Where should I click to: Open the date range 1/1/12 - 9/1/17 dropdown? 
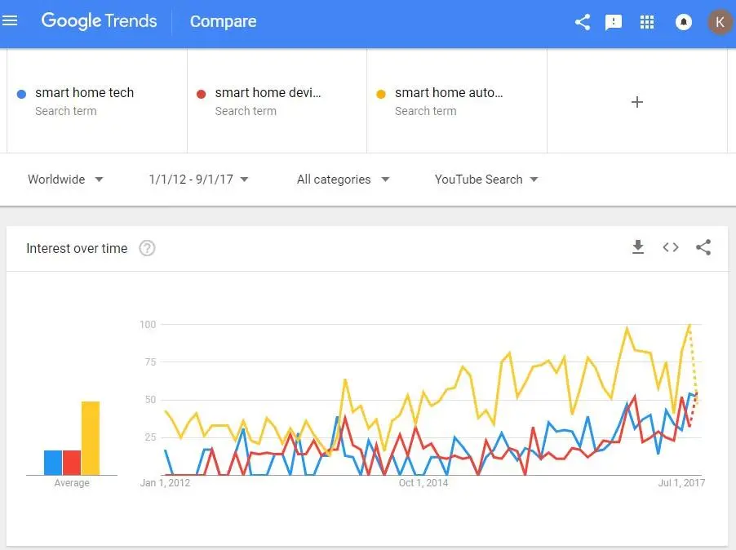coord(197,179)
